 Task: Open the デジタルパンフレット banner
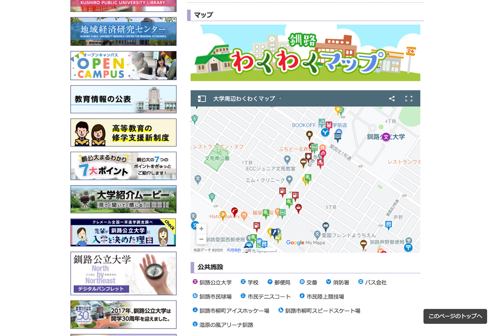tap(123, 273)
